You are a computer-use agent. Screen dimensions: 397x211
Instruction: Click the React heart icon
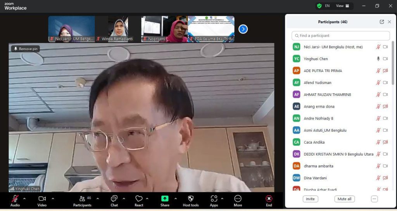(139, 199)
